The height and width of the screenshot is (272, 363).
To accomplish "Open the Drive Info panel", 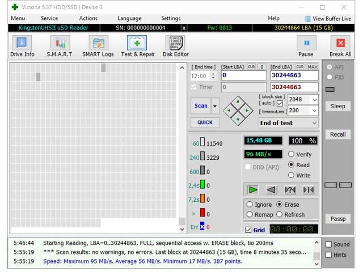I will pyautogui.click(x=22, y=46).
